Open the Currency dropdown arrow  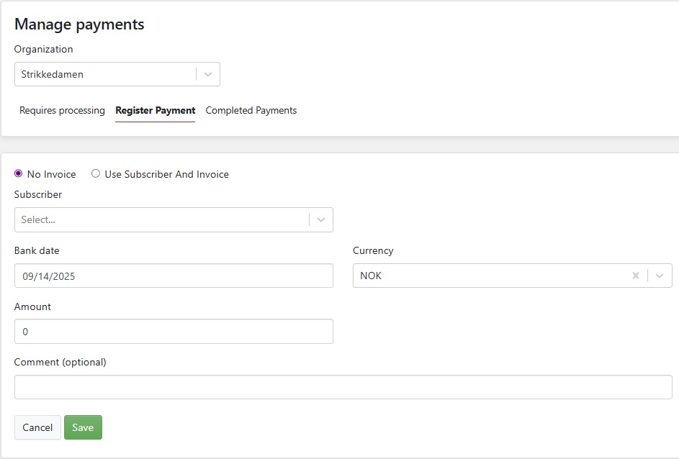(x=660, y=276)
